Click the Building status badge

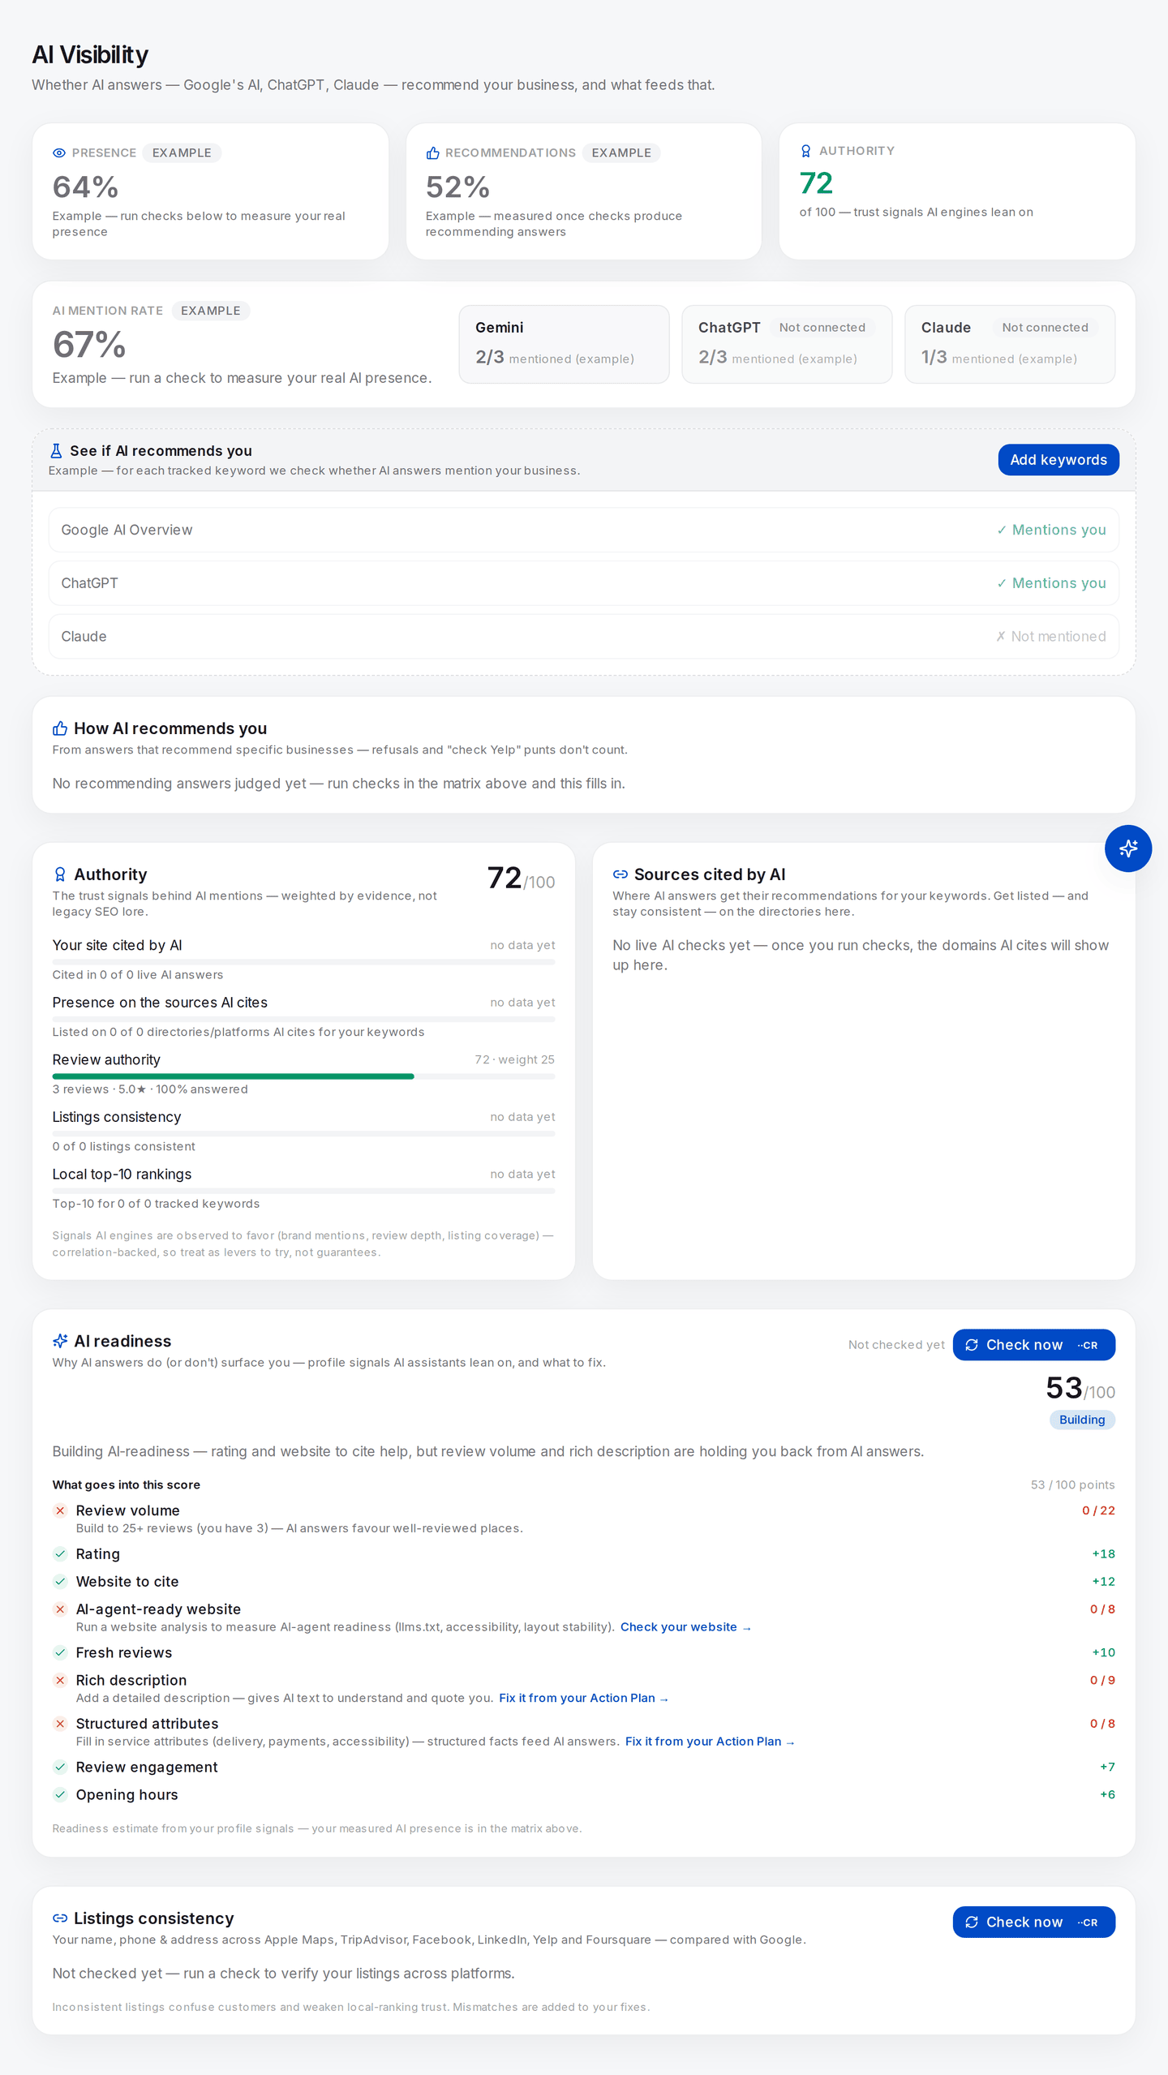[1082, 1420]
